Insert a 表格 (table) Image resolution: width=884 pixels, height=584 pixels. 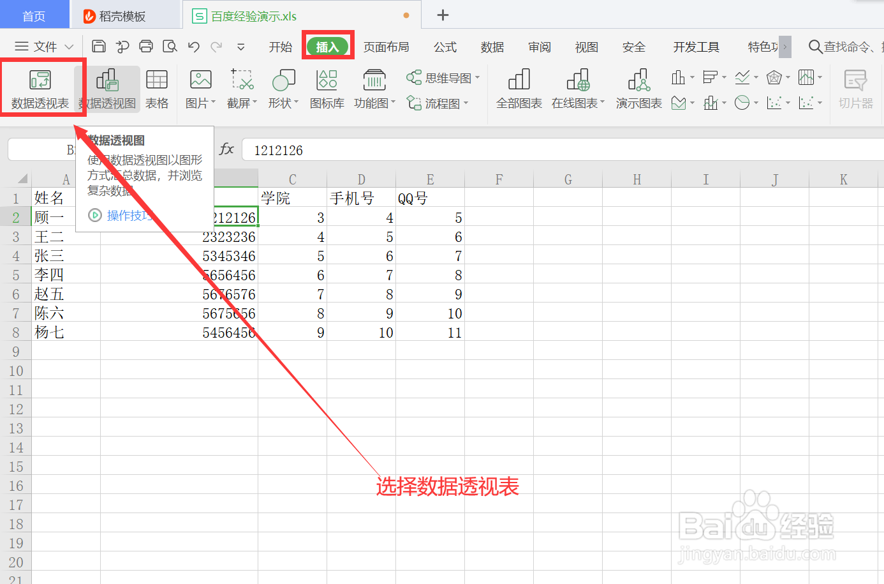point(157,89)
